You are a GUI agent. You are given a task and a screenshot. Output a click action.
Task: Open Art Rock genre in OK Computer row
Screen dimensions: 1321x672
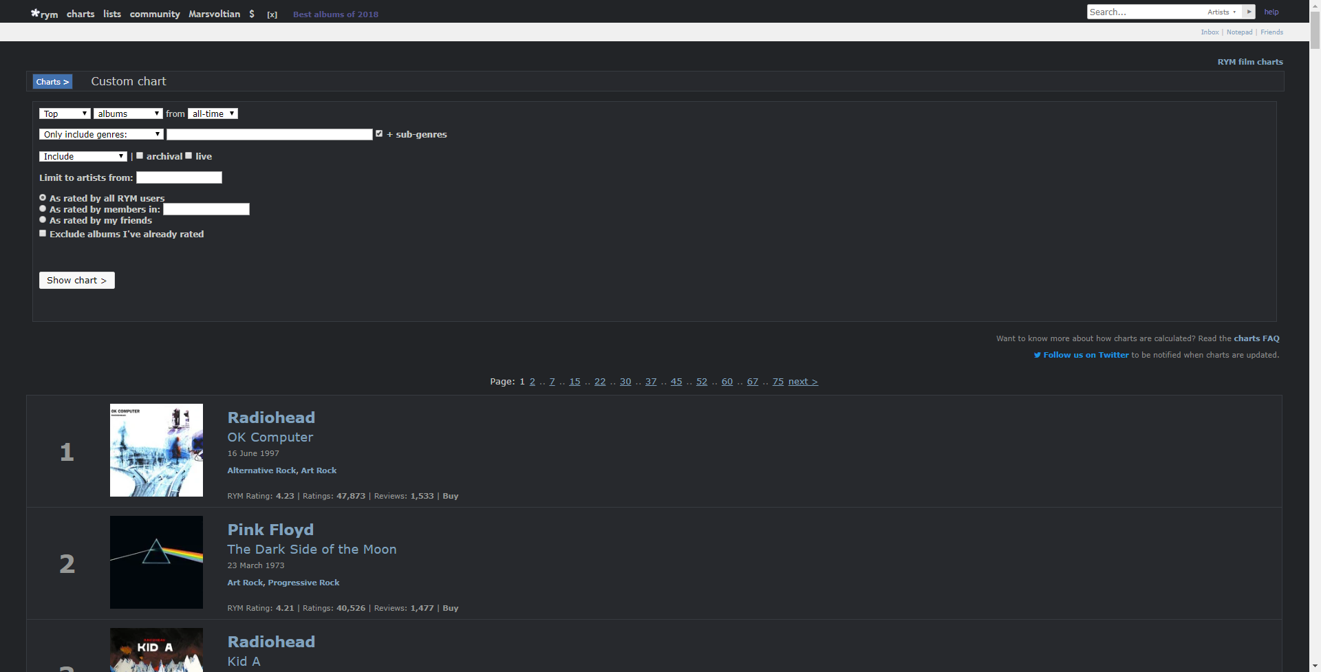319,470
